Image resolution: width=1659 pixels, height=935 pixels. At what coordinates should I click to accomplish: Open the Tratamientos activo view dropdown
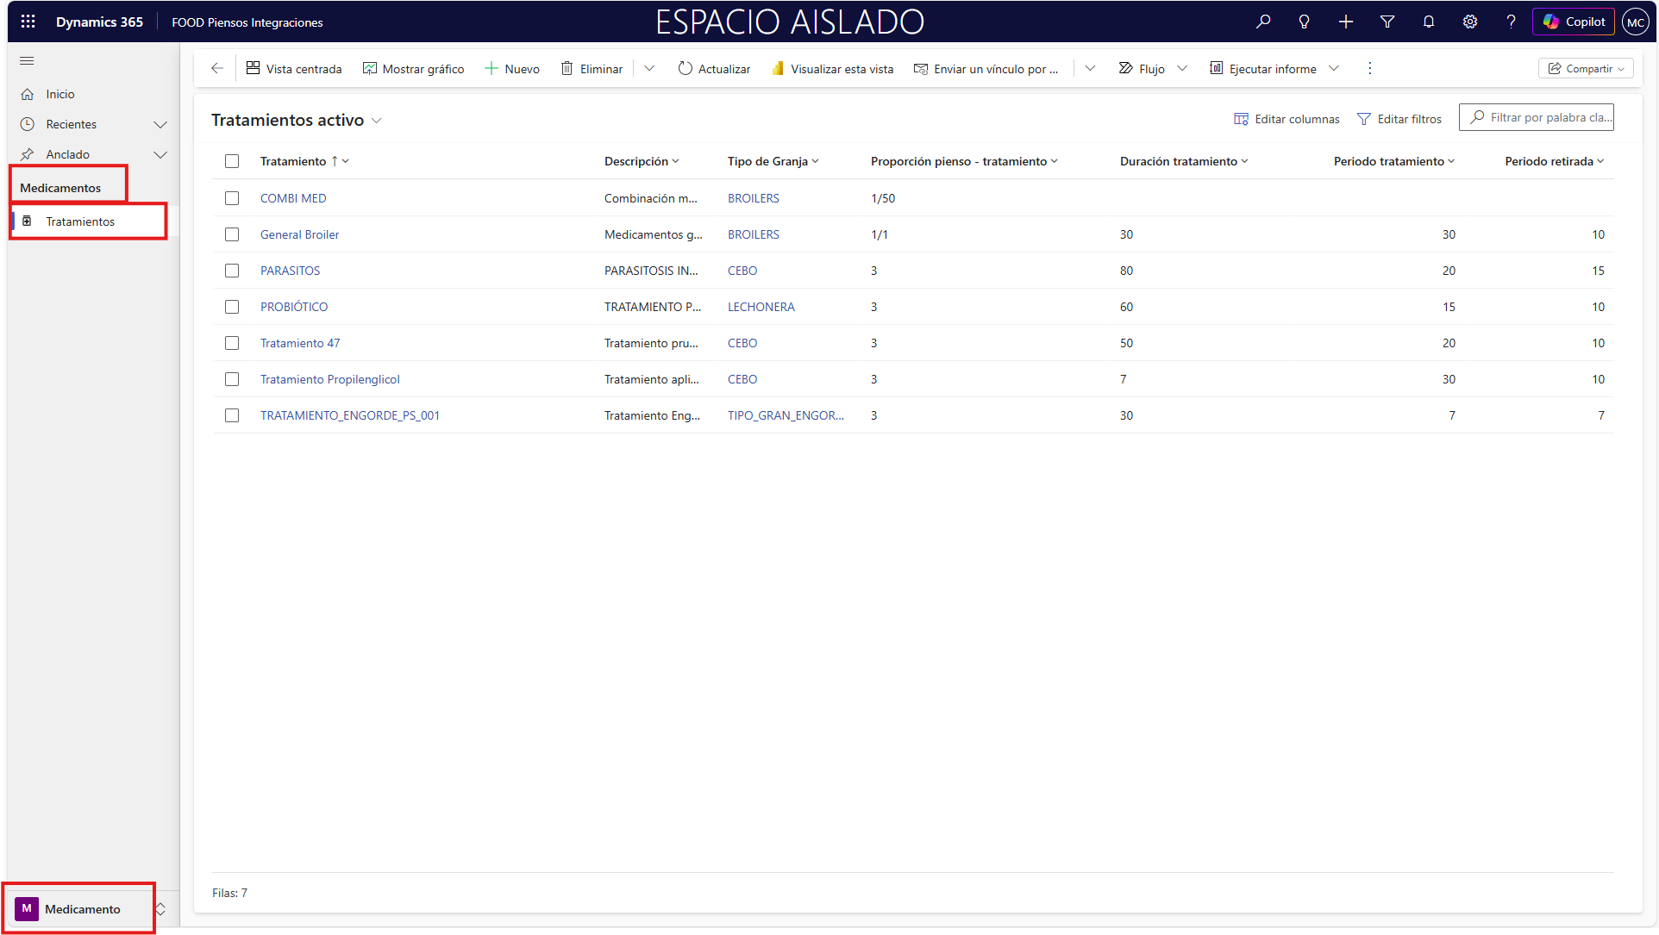377,121
